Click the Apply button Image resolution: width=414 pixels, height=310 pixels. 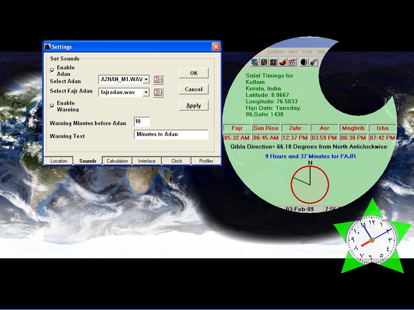click(x=194, y=106)
